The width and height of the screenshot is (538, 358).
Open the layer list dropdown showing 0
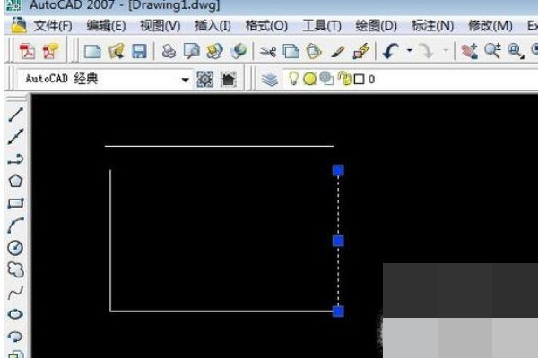[x=410, y=79]
